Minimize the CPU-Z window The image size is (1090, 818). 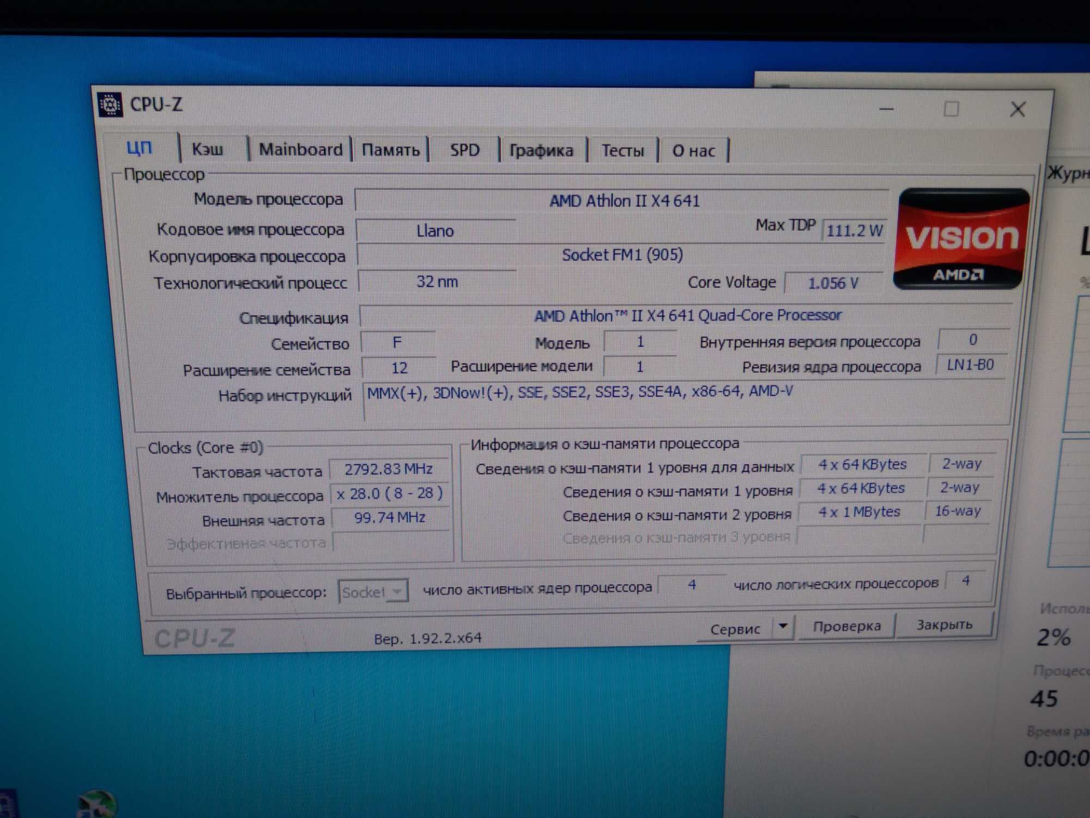point(887,109)
